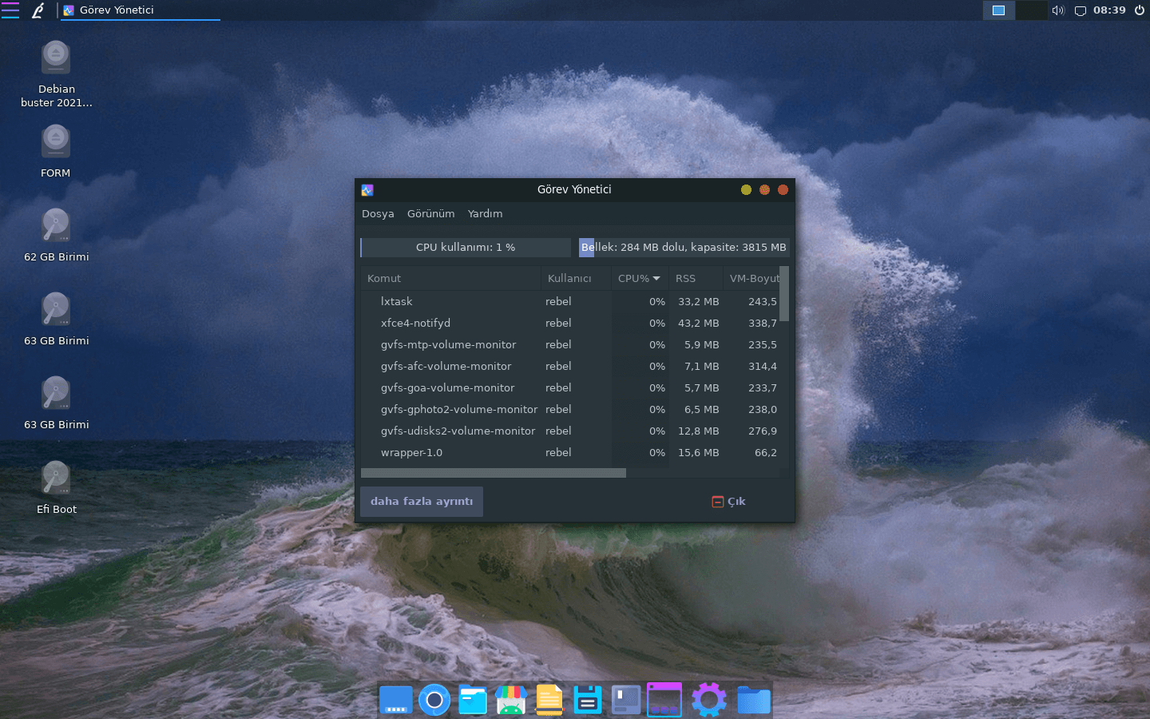Open the volume control tray icon
The height and width of the screenshot is (719, 1150).
tap(1058, 10)
